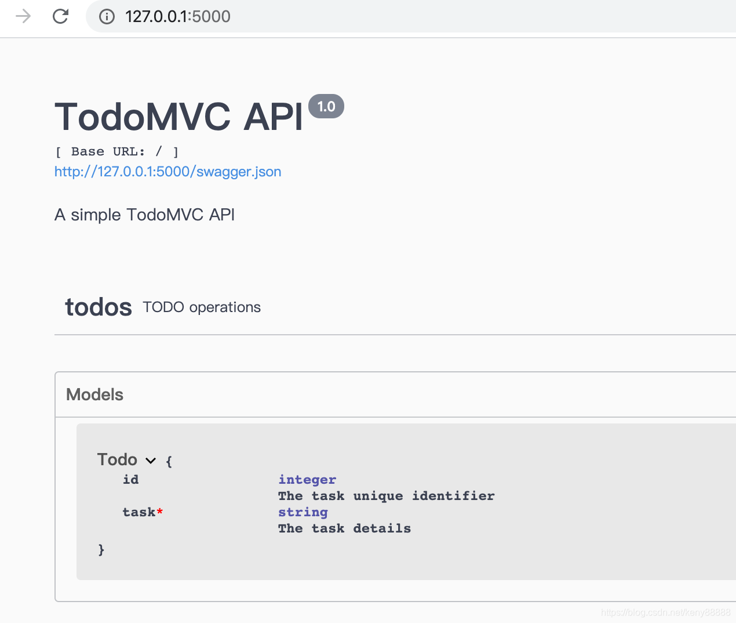Viewport: 736px width, 623px height.
Task: Click the 'task' property name
Action: pos(139,512)
